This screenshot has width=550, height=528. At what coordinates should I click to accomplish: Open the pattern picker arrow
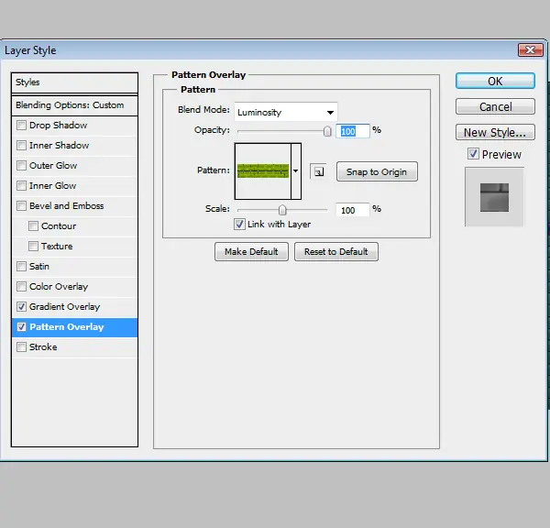click(296, 170)
